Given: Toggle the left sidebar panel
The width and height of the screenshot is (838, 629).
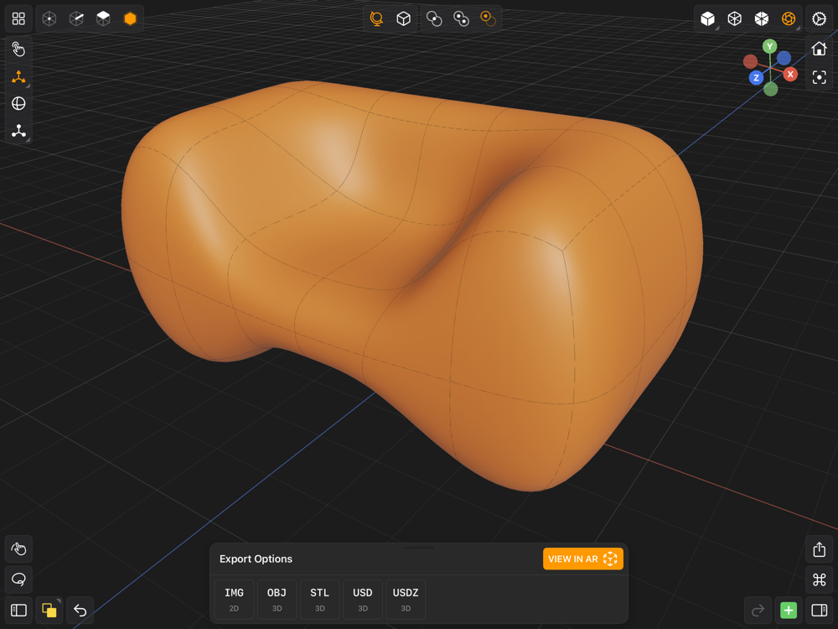Looking at the screenshot, I should coord(18,611).
